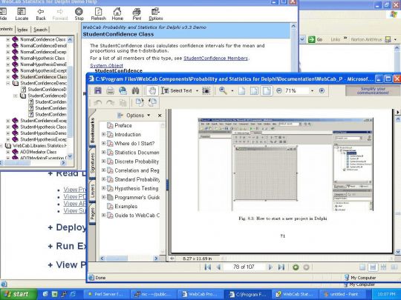Open the Pages side tab

pyautogui.click(x=92, y=214)
